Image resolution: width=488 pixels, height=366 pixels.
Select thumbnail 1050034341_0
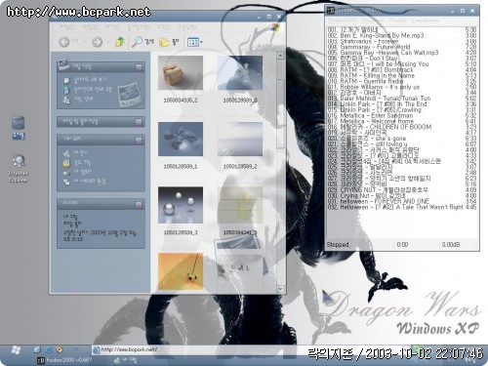240,205
